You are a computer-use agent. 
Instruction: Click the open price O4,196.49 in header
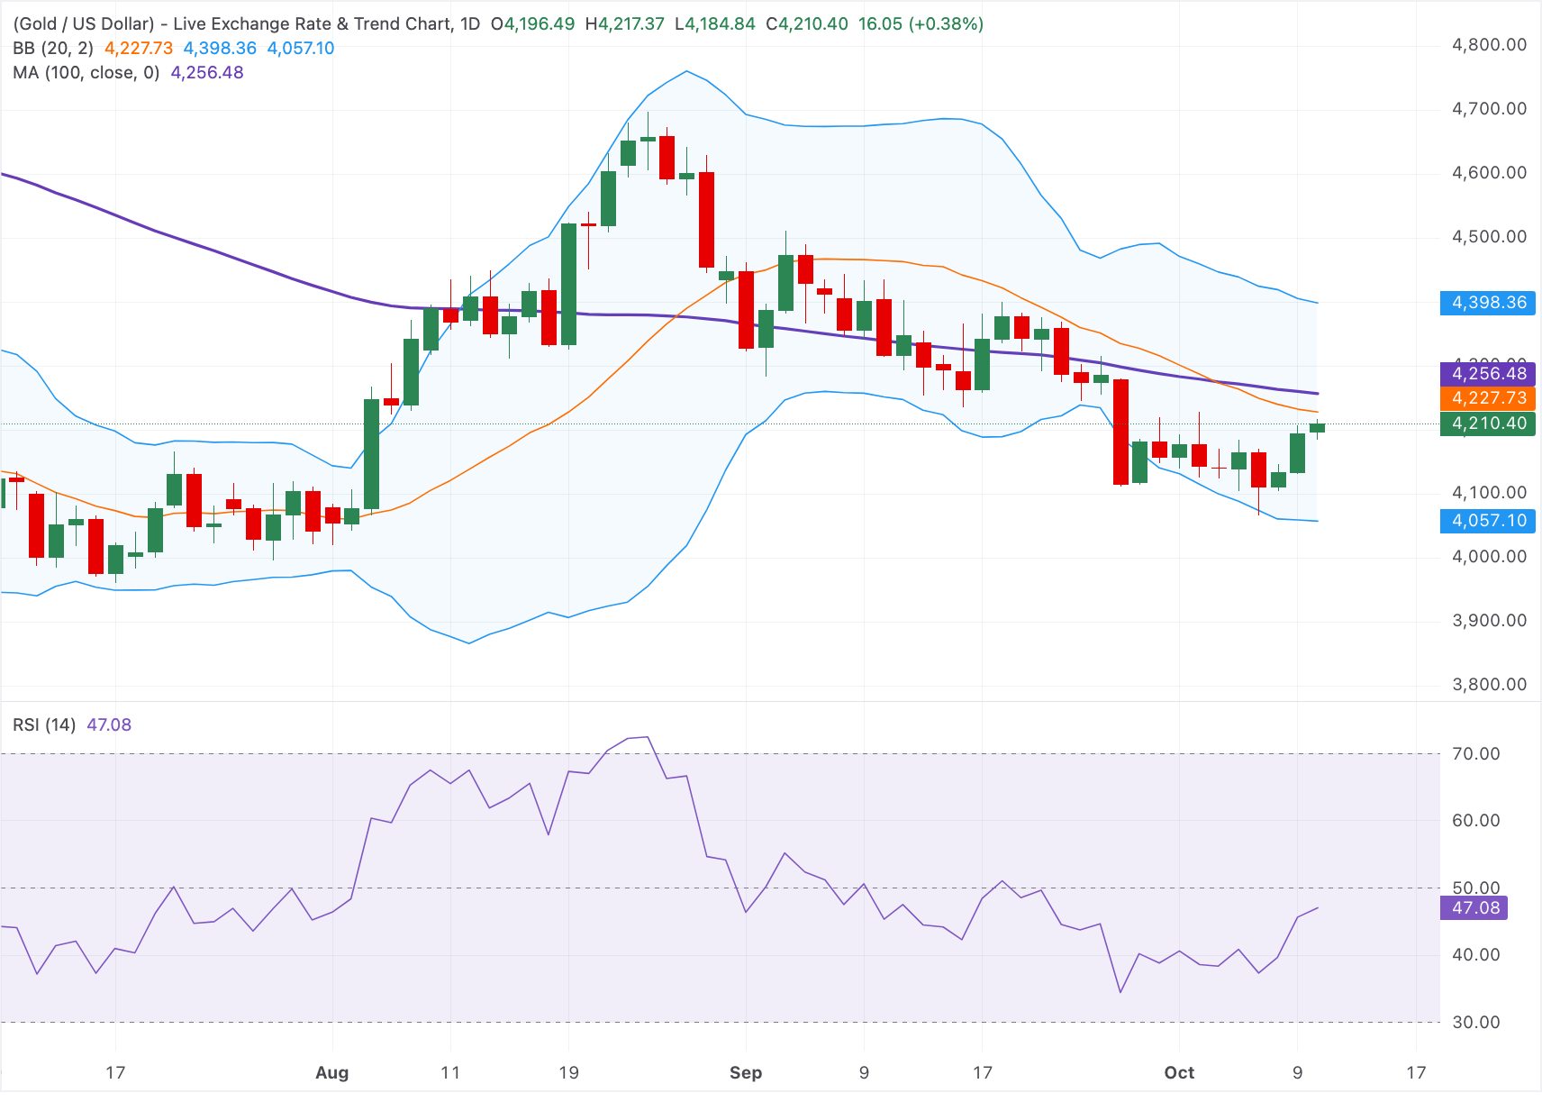(532, 23)
